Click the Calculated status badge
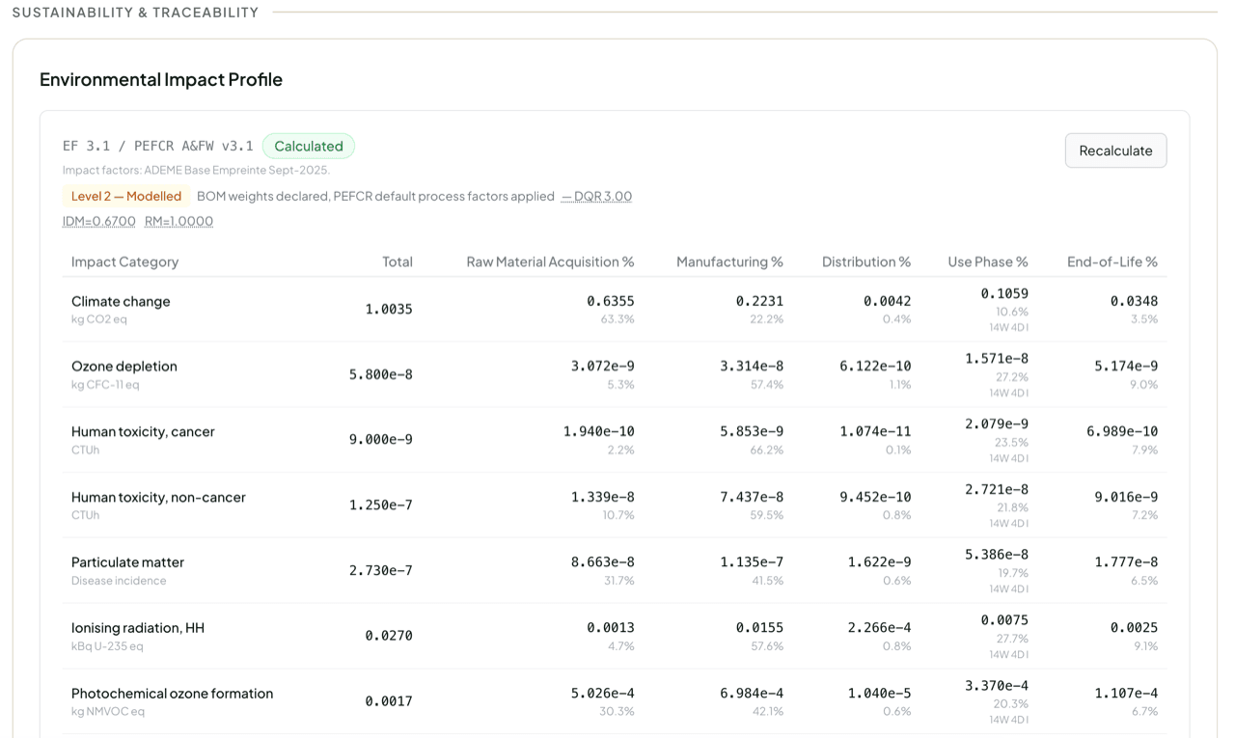 [x=309, y=147]
